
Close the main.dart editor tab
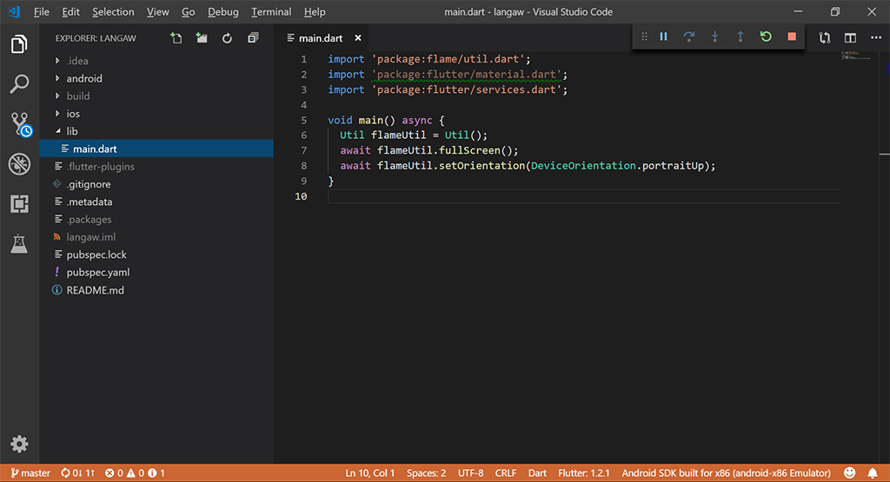coord(358,38)
